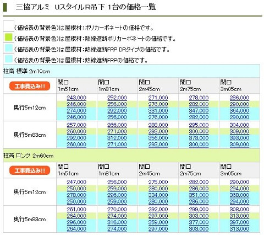Click the white polycarbonate legend swatch
This screenshot has width=264, height=235.
pos(8,26)
